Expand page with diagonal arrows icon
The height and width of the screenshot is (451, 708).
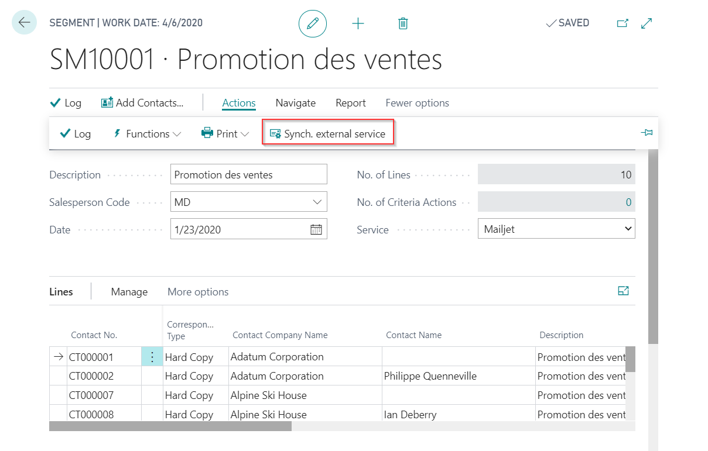click(647, 23)
